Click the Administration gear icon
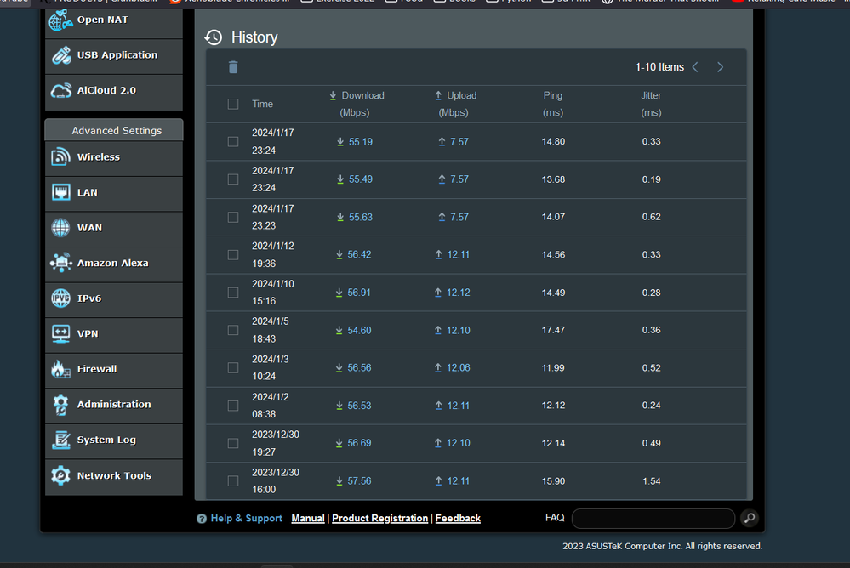Screen dimensions: 850x568 [x=61, y=405]
